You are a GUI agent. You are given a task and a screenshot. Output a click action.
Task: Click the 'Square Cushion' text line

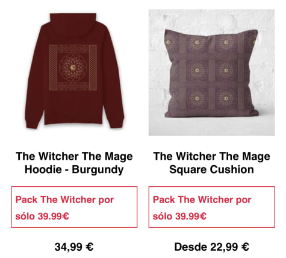[211, 169]
